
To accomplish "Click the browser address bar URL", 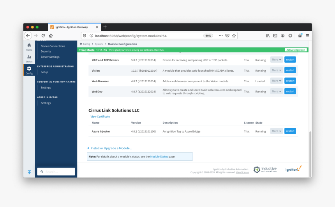I will point(130,36).
